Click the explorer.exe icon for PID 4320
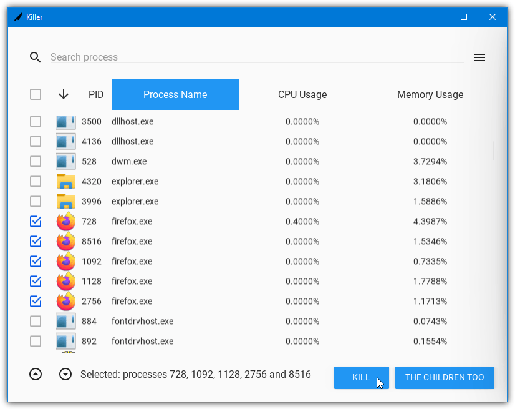Viewport: 515px width, 409px height. click(x=66, y=182)
